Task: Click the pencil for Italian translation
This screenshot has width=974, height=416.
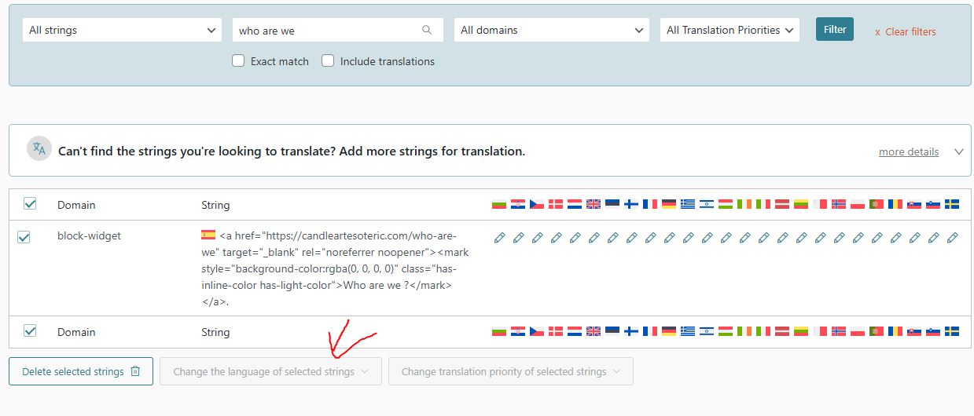Action: (x=763, y=237)
